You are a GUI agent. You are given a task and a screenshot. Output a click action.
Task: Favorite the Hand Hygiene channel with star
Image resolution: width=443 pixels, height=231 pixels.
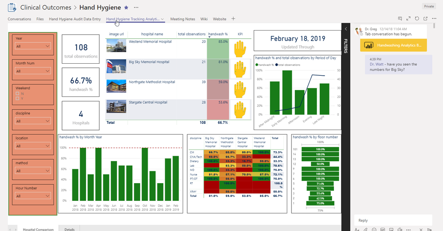[x=126, y=8]
